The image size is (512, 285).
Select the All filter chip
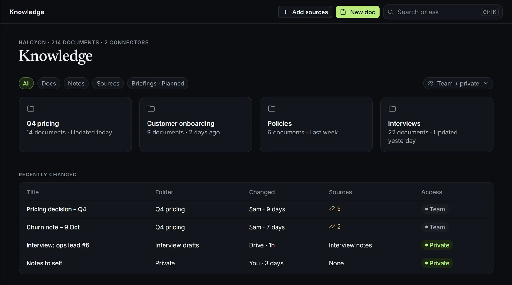[26, 84]
